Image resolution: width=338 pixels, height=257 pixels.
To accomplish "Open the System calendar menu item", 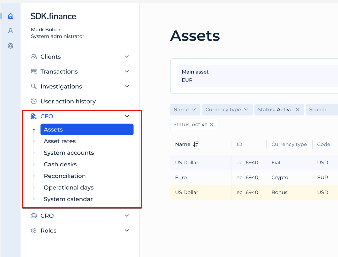I will (x=68, y=199).
